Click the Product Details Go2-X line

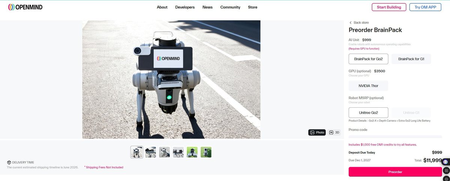[x=390, y=121]
